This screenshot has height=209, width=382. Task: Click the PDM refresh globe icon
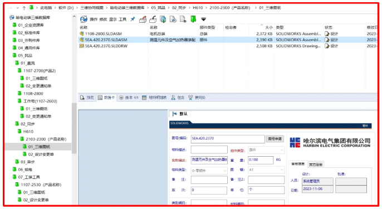84,19
